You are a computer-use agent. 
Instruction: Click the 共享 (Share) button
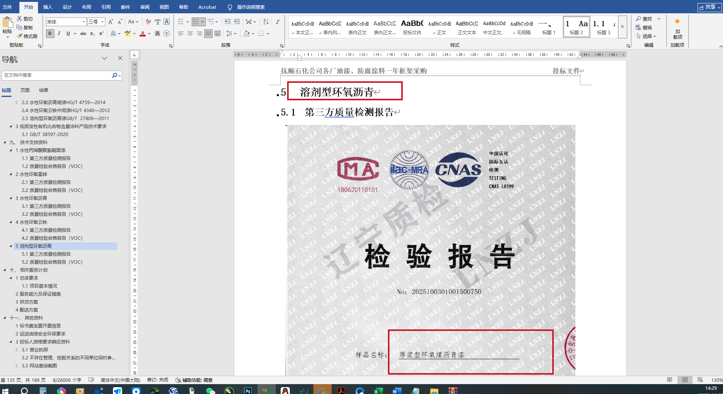(x=709, y=7)
